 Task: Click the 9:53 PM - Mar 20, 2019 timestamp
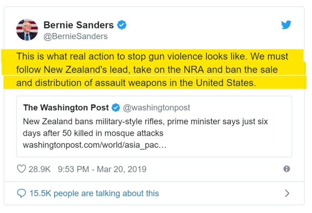coord(102,169)
